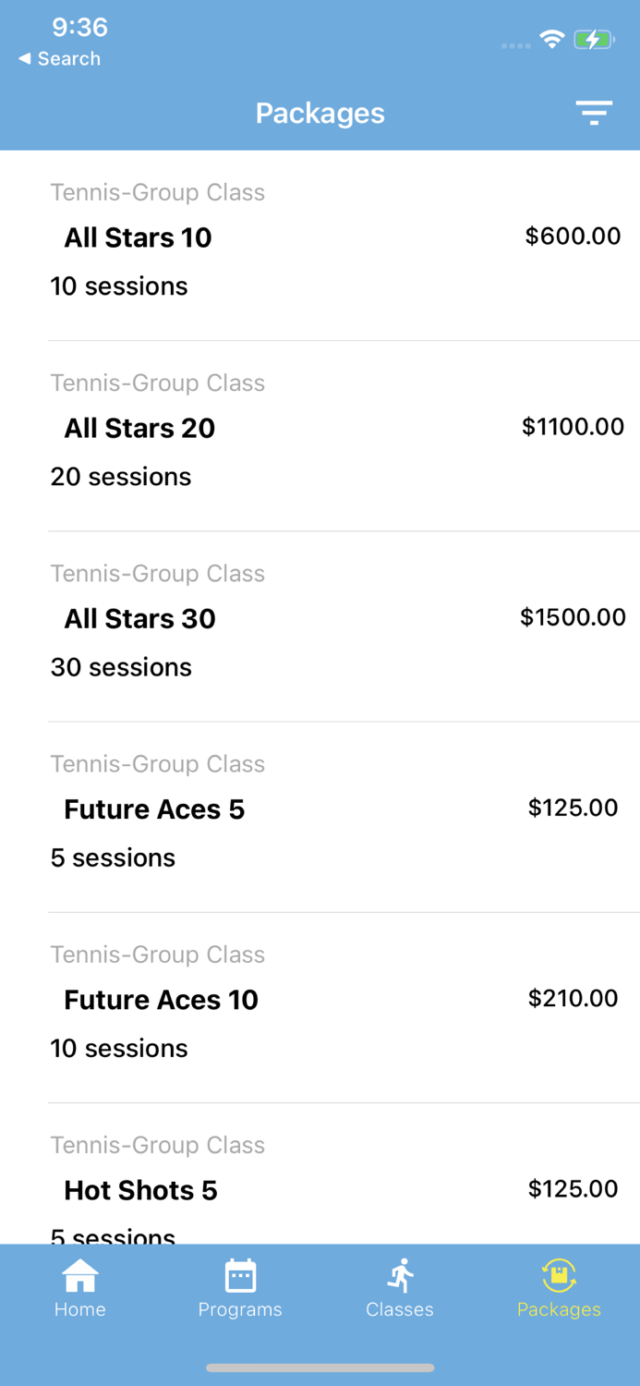Tap the $600.00 price label
The image size is (640, 1386).
[x=573, y=236]
